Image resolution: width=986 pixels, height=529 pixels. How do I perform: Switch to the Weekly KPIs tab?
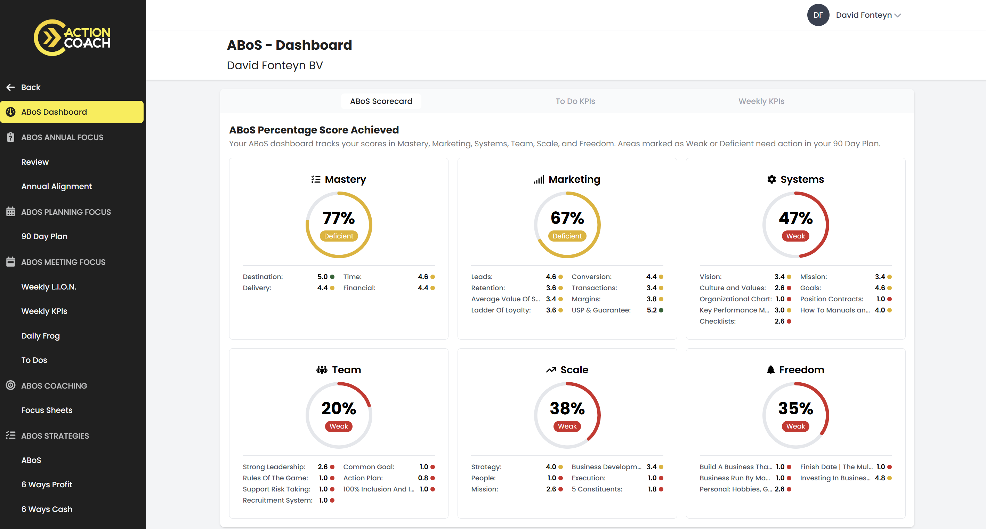(761, 101)
